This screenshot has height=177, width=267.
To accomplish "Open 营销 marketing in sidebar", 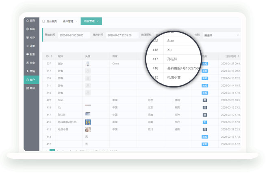I will pyautogui.click(x=31, y=71).
